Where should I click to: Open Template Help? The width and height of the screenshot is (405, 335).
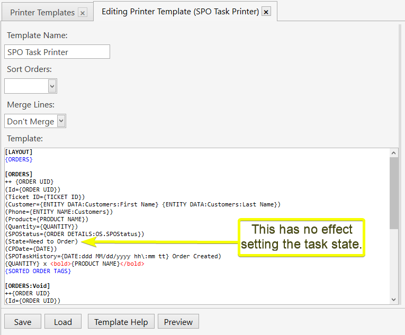(121, 322)
